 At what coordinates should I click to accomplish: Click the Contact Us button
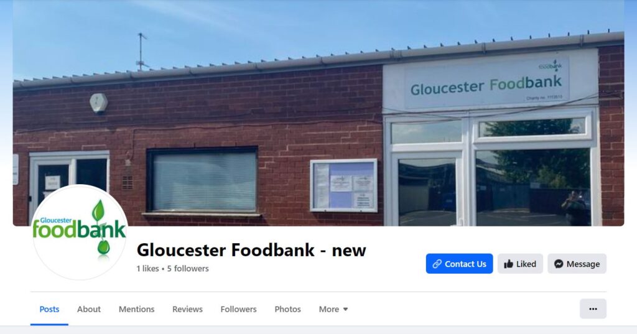tap(459, 264)
